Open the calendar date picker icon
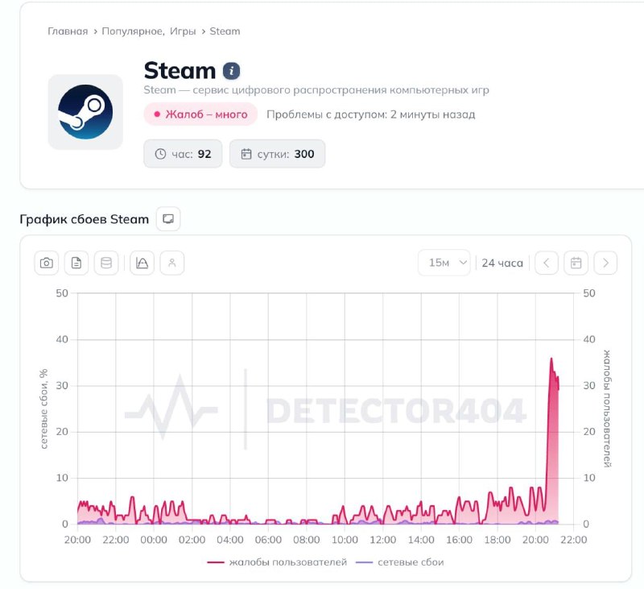Viewport: 644px width, 589px height. [x=576, y=263]
